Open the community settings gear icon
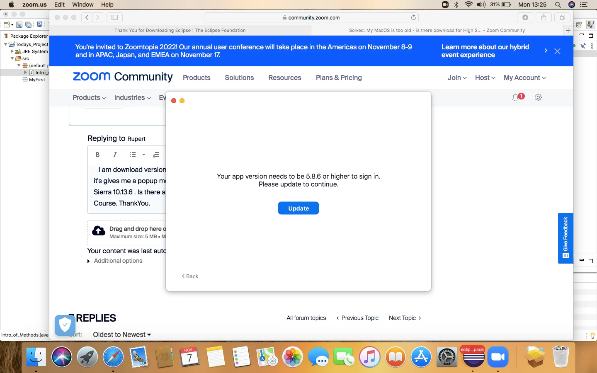597x373 pixels. [x=539, y=97]
